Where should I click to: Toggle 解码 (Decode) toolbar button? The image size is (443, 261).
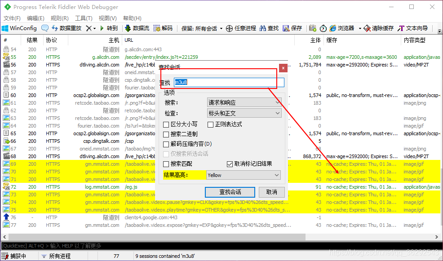click(163, 28)
